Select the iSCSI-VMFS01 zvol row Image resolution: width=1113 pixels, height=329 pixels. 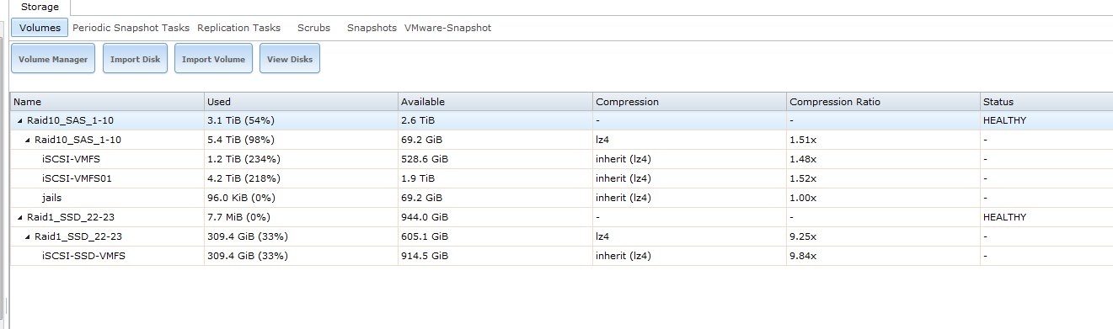pyautogui.click(x=561, y=179)
